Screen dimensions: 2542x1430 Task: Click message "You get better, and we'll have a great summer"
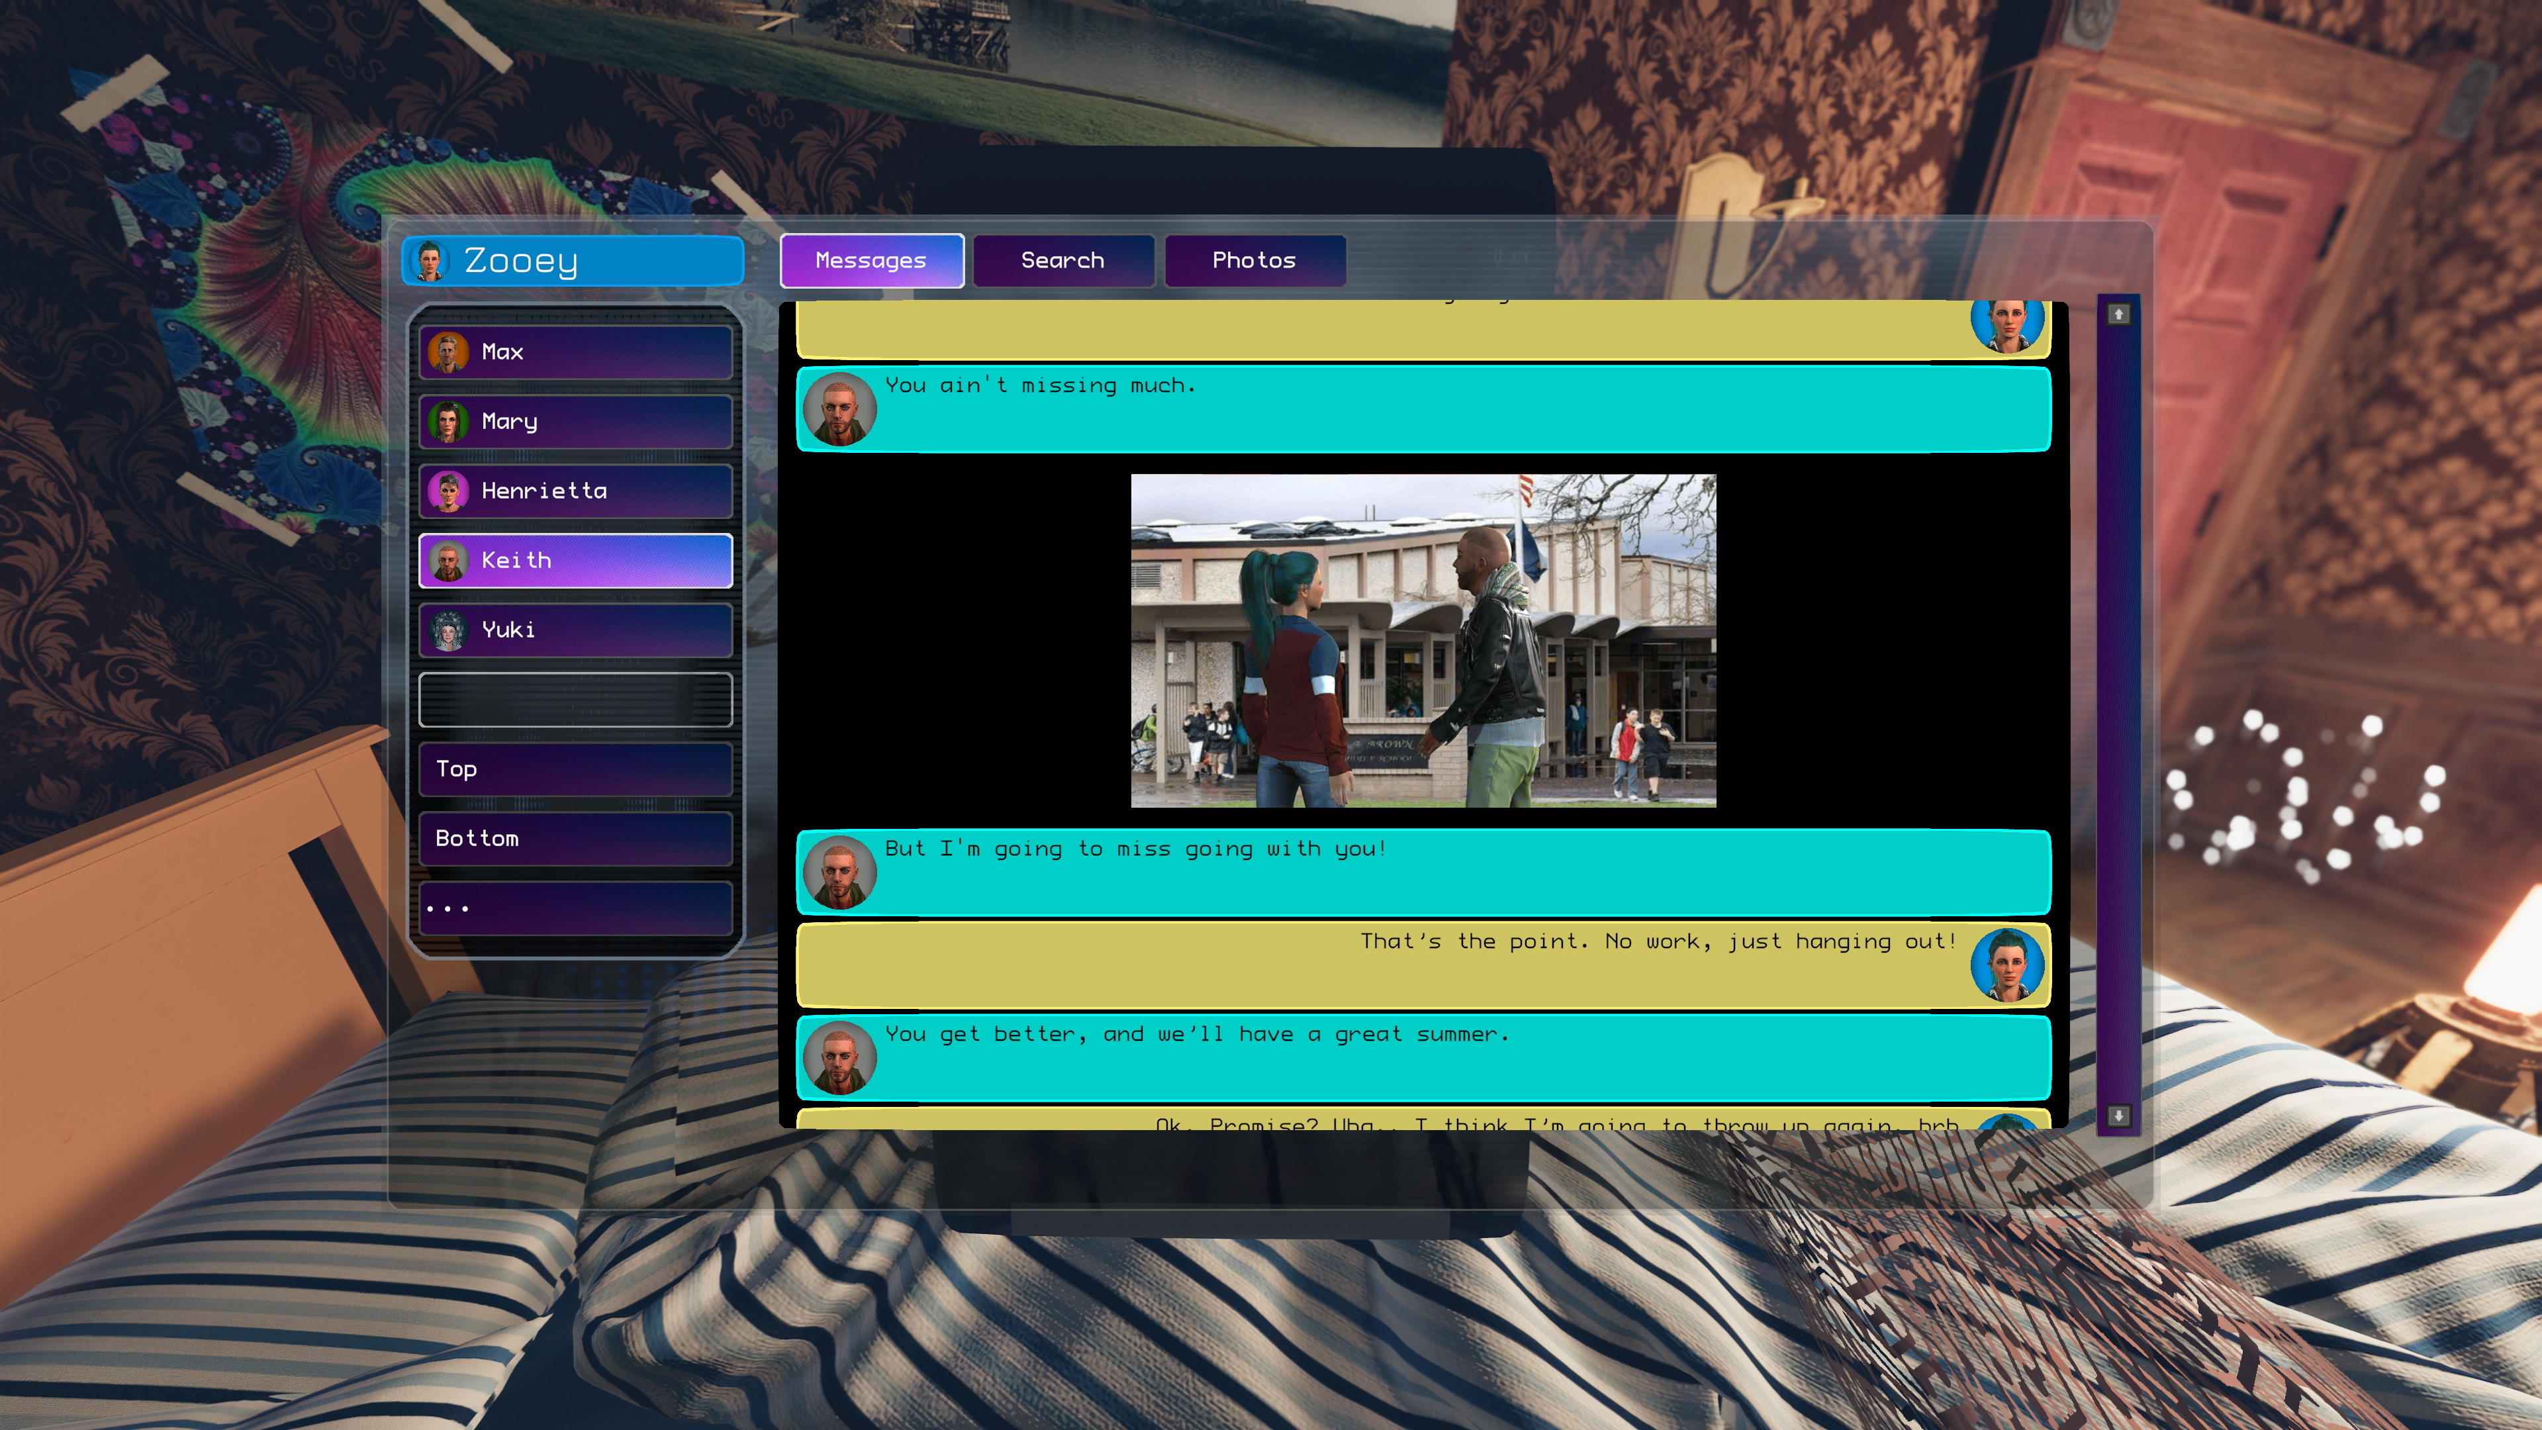click(1196, 1035)
